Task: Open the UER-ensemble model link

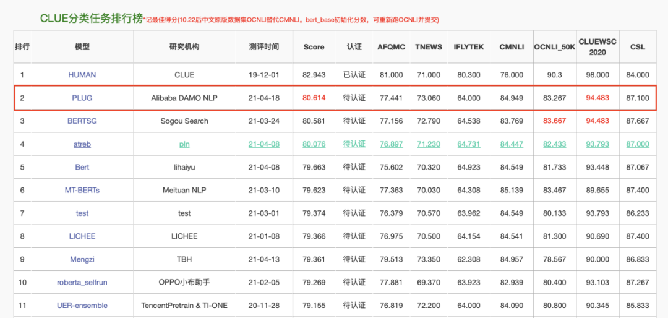Action: pos(82,305)
